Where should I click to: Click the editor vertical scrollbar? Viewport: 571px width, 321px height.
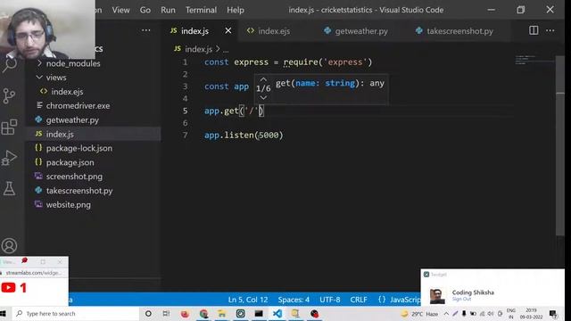[x=560, y=145]
